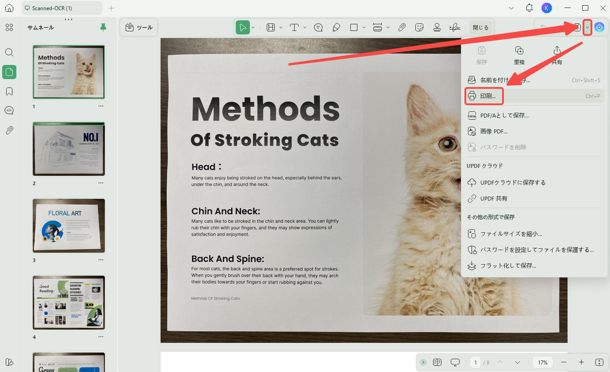Open the tab list chevron in title bar
The height and width of the screenshot is (372, 610).
click(x=511, y=8)
